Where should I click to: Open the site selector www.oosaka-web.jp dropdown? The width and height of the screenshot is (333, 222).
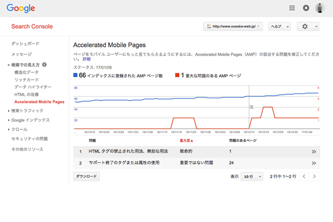coord(233,26)
